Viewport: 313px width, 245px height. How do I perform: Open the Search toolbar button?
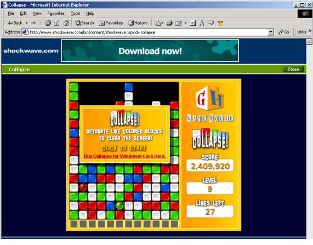tap(84, 23)
